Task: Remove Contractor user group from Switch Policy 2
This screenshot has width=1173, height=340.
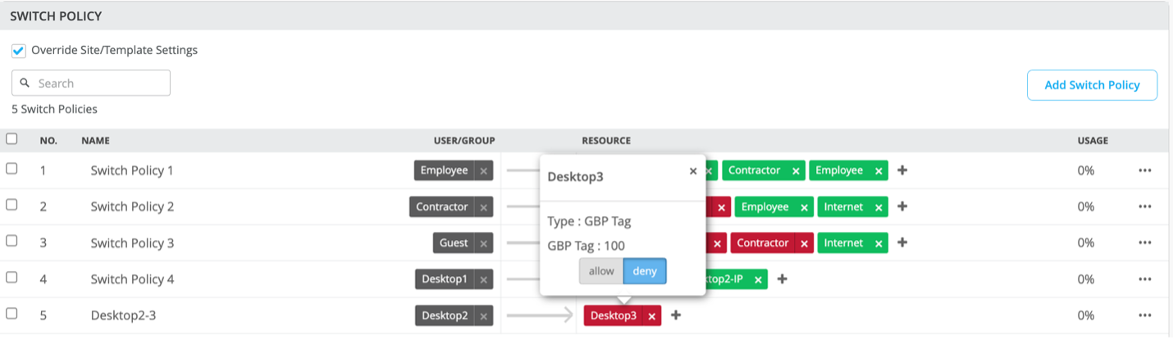Action: (x=483, y=207)
